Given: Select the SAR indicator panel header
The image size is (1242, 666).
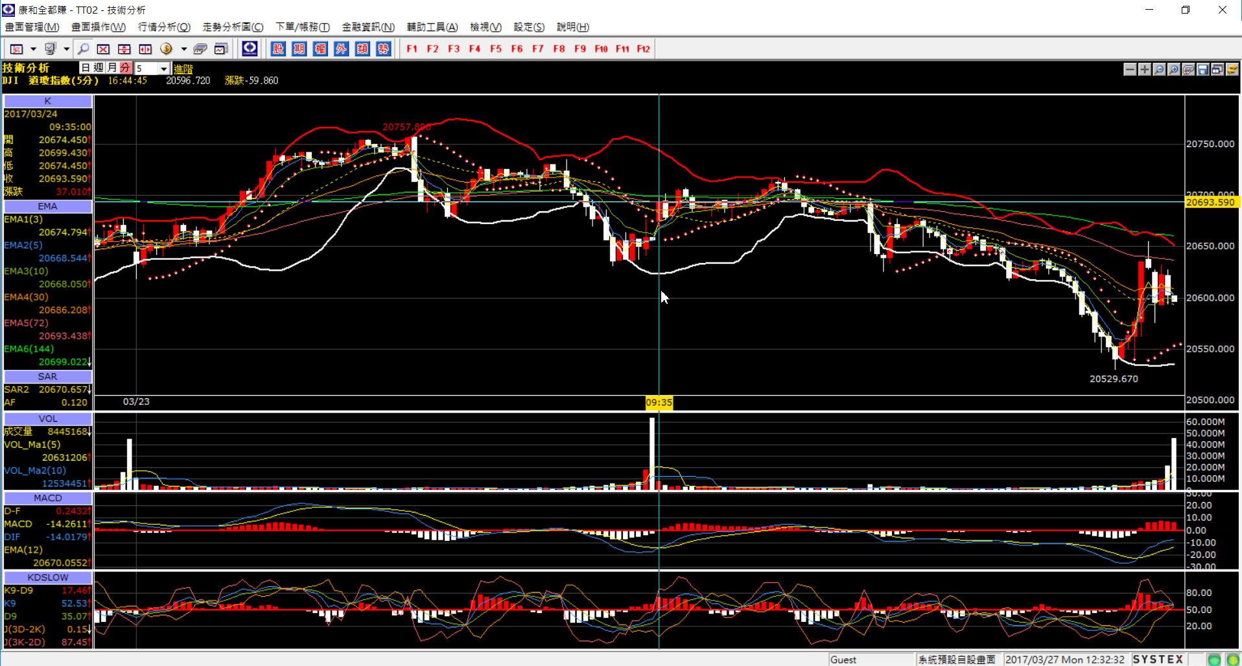Looking at the screenshot, I should [47, 376].
